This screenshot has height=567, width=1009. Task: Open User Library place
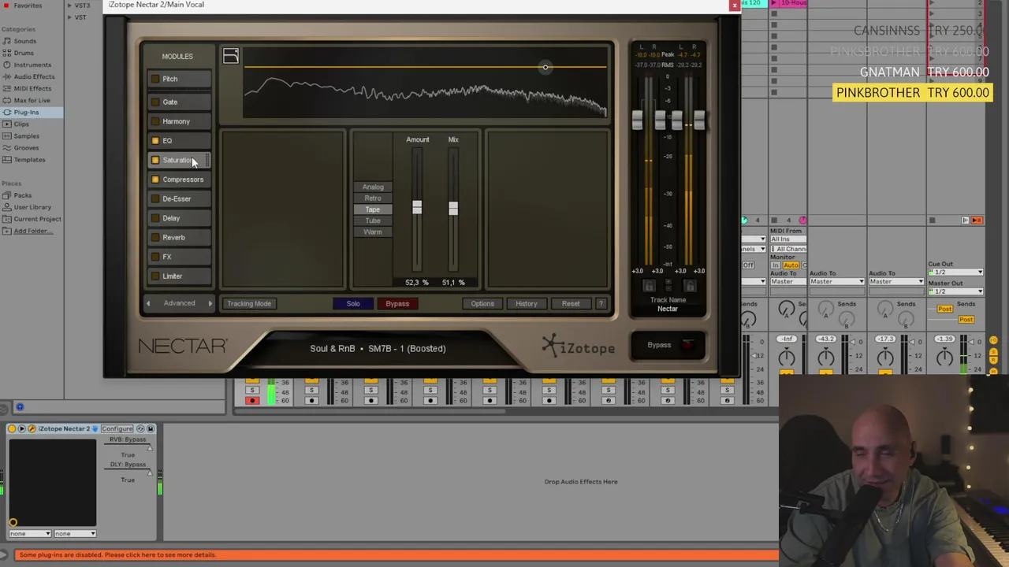pyautogui.click(x=32, y=207)
